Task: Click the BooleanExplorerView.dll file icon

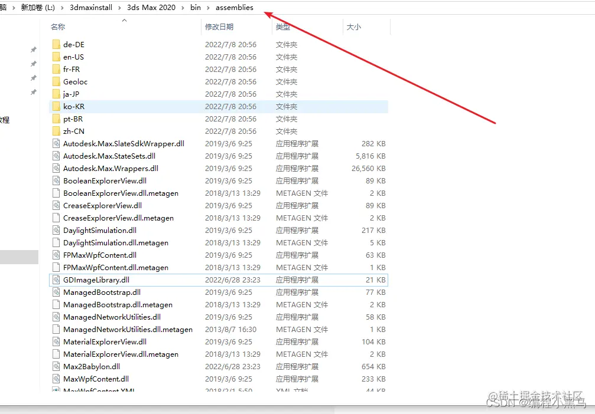Action: pyautogui.click(x=56, y=180)
